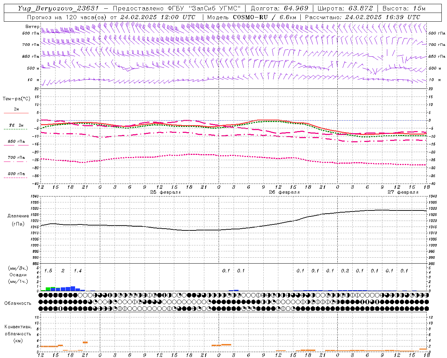Click the '700 гПа' temperature legend entry
The image size is (447, 358).
pos(16,157)
